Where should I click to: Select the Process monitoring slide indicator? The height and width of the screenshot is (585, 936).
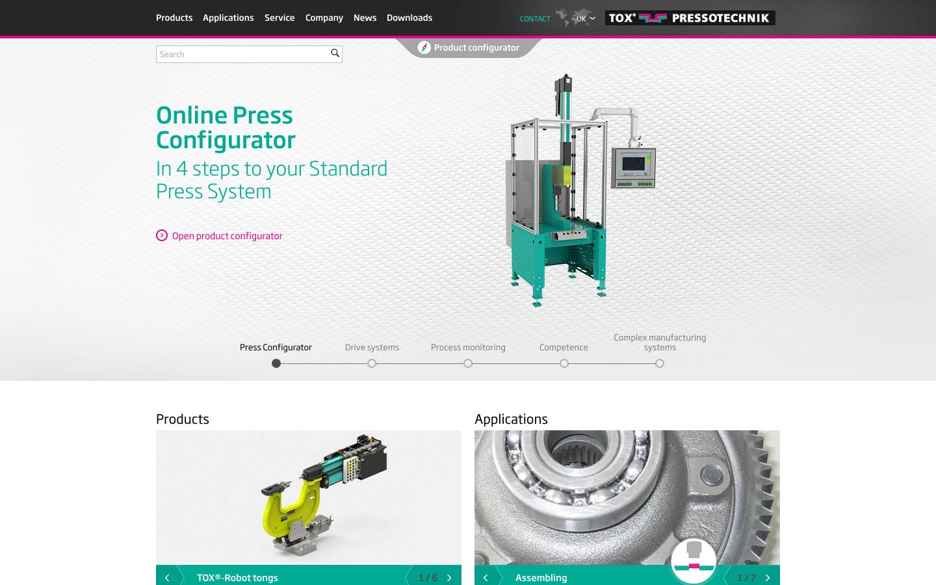468,363
